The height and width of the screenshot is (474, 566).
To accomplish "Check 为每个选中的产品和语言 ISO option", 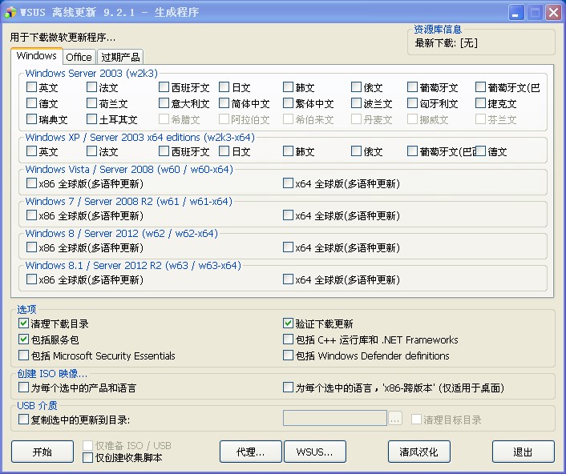I will click(x=23, y=388).
